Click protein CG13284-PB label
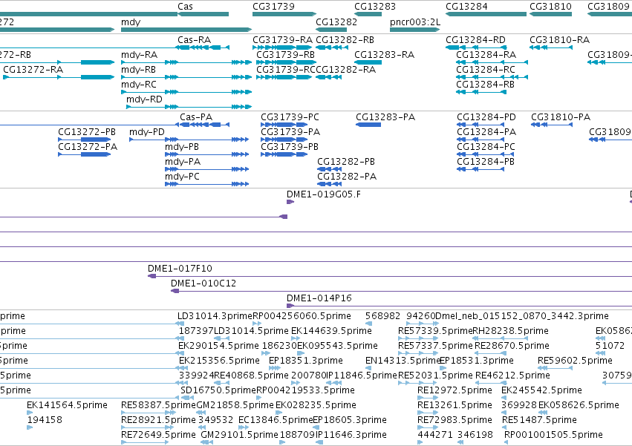Viewport: 632px width, 446px height. click(x=485, y=162)
